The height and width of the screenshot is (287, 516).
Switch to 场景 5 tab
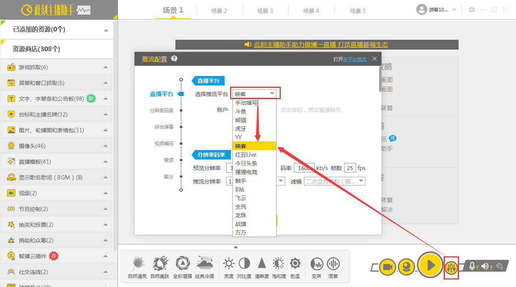pos(358,11)
